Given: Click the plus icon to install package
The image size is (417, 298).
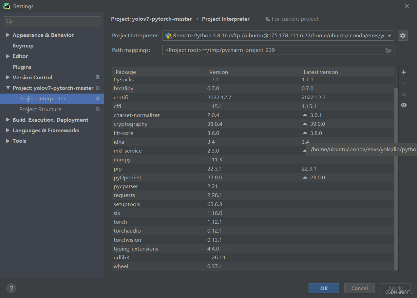Looking at the screenshot, I should click(x=404, y=72).
